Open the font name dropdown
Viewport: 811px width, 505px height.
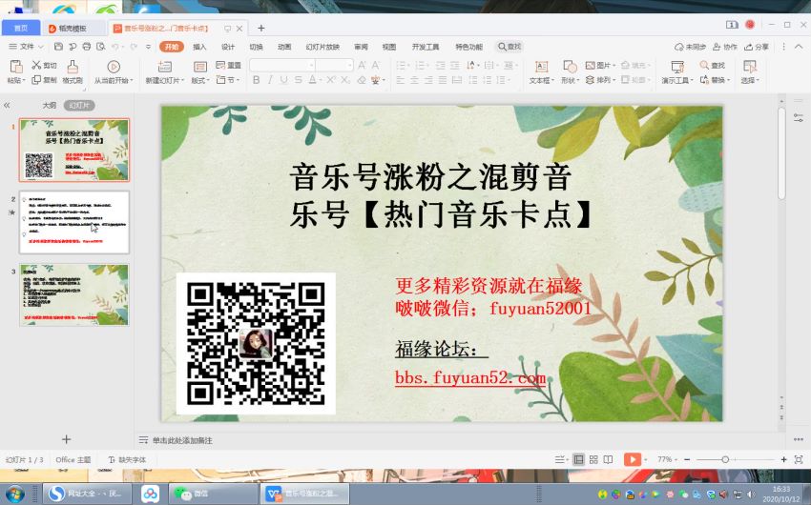[311, 65]
